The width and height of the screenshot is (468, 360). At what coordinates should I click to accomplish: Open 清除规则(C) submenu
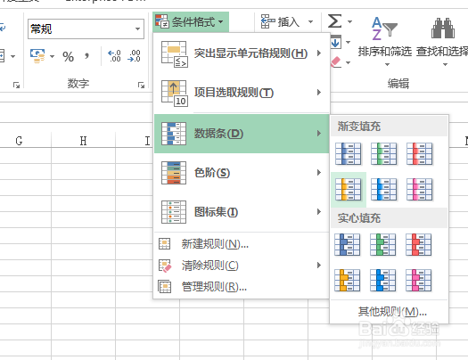point(242,266)
